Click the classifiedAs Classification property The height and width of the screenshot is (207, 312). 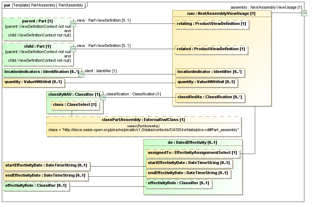point(209,97)
